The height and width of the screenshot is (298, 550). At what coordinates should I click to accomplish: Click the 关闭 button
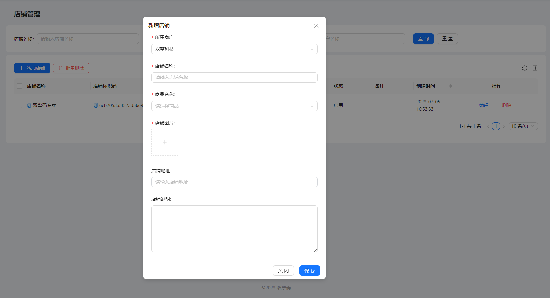click(x=283, y=271)
